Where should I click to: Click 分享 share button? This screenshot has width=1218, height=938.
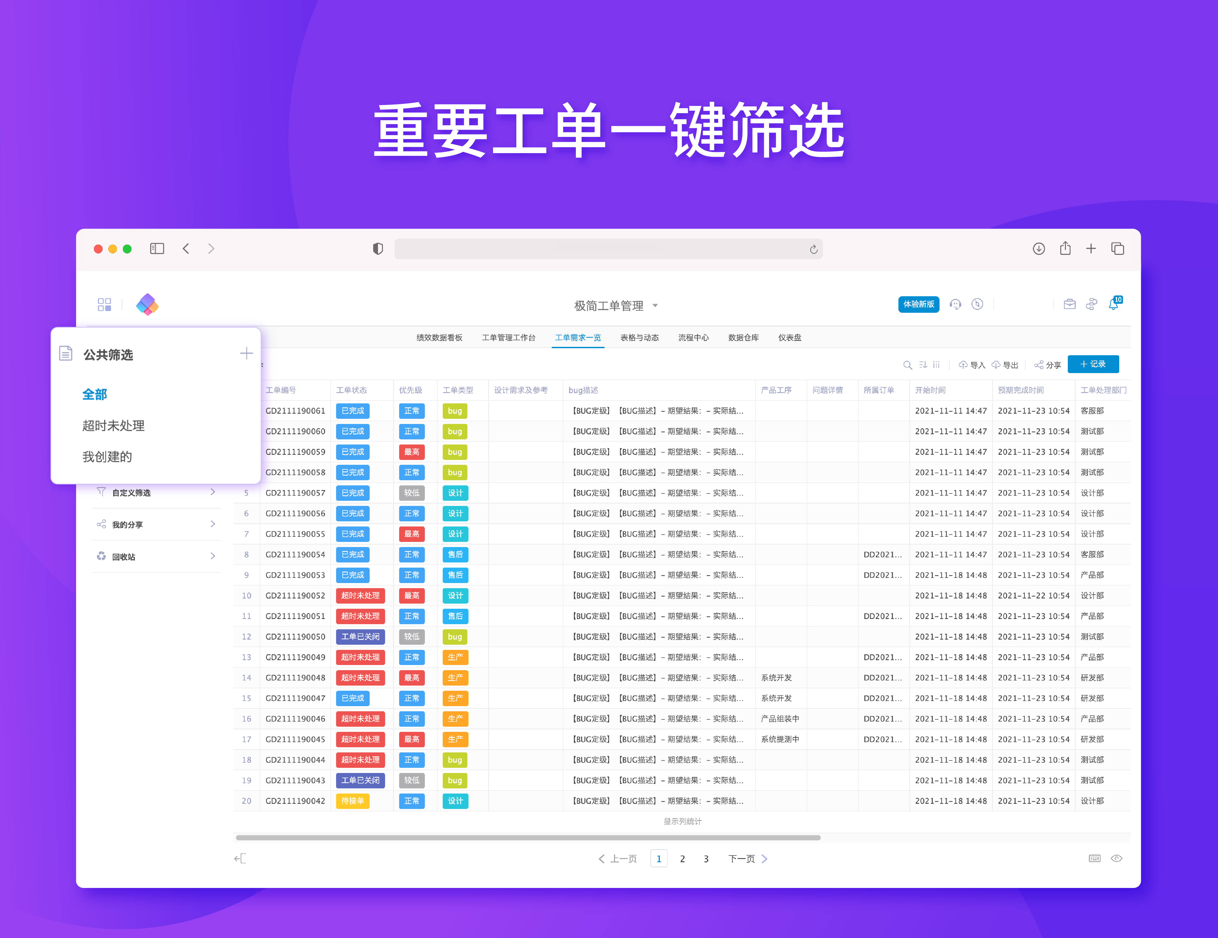pos(1047,365)
